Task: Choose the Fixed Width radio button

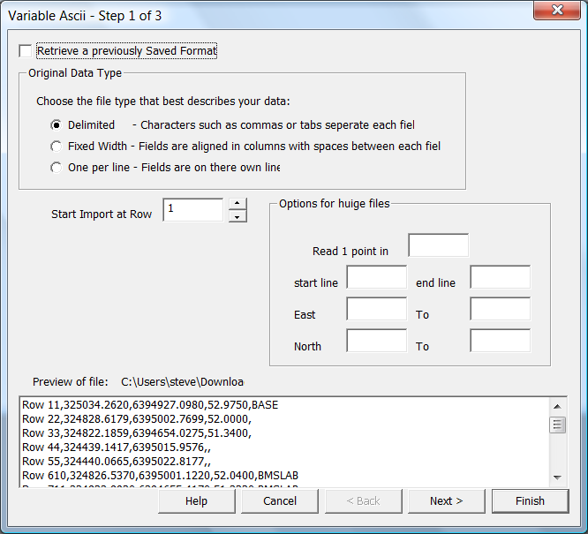Action: pyautogui.click(x=57, y=147)
